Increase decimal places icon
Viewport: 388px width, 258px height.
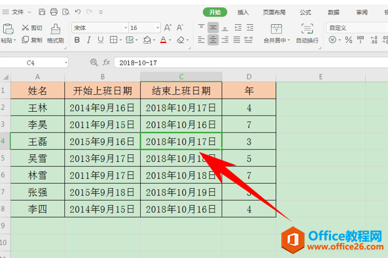[374, 40]
